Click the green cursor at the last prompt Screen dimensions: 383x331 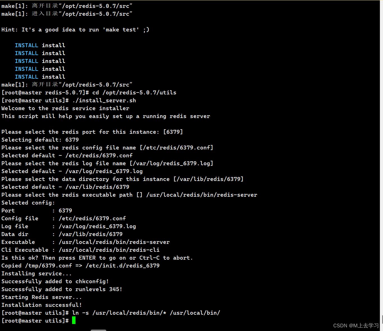pyautogui.click(x=74, y=320)
